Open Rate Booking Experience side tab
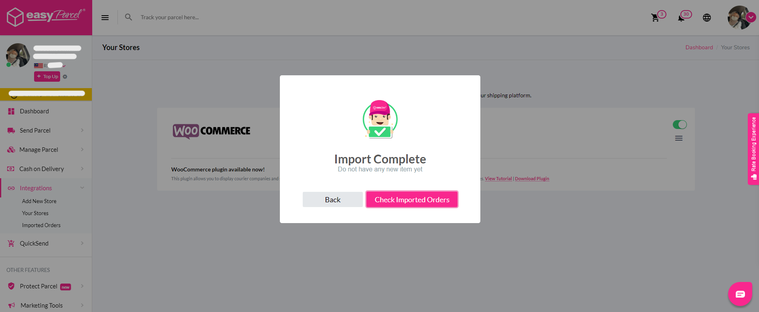The height and width of the screenshot is (312, 759). coord(753,149)
